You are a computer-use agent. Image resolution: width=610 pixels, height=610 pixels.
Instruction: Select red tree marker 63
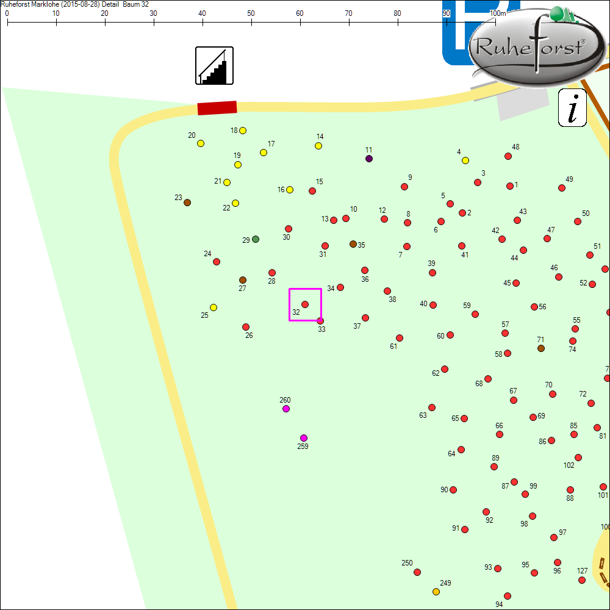click(432, 407)
